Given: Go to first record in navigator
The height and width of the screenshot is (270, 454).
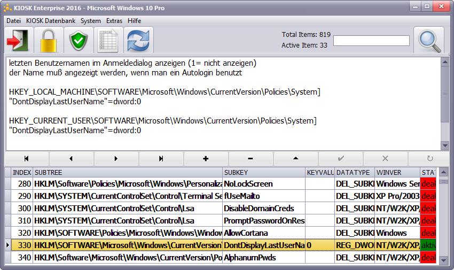Looking at the screenshot, I should [27, 158].
